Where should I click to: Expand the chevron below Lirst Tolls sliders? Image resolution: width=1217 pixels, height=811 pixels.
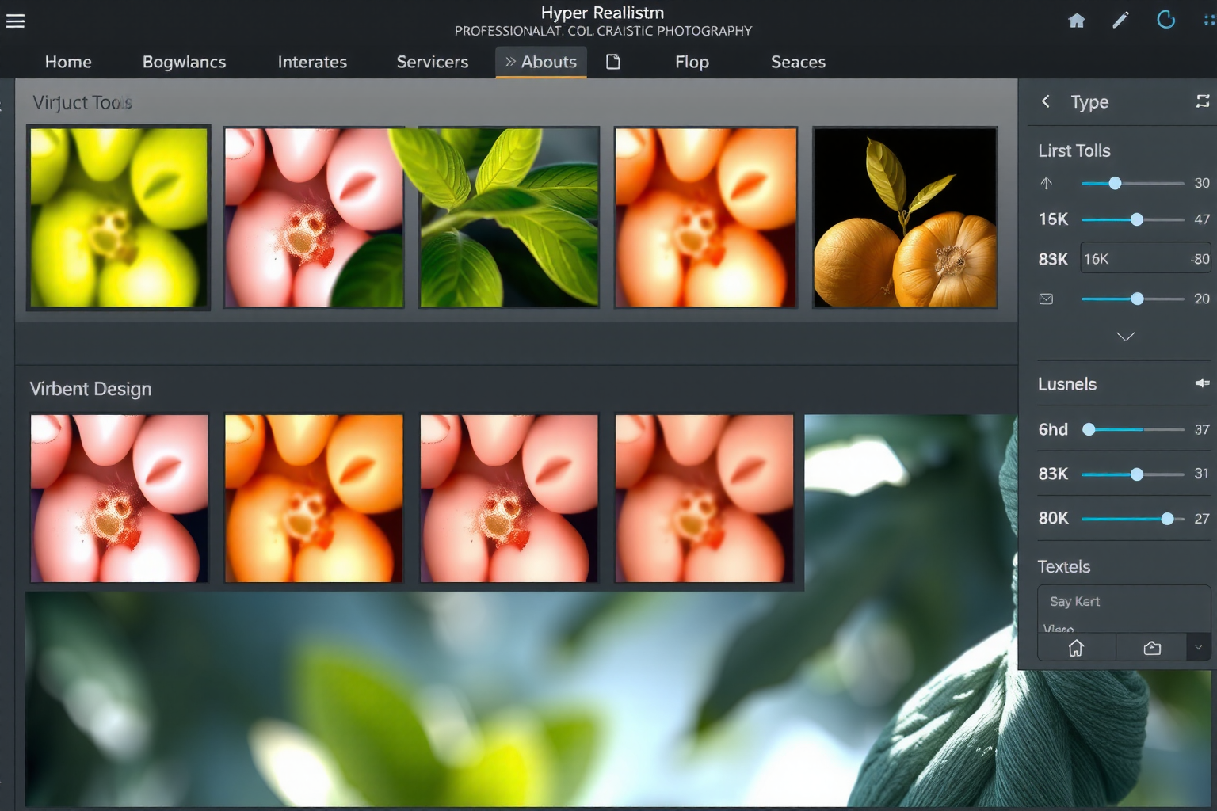tap(1125, 337)
